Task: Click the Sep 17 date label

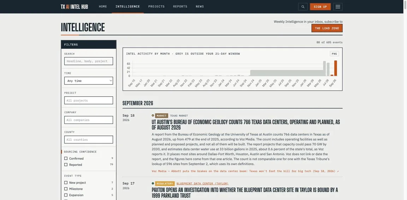Action: coord(129,183)
